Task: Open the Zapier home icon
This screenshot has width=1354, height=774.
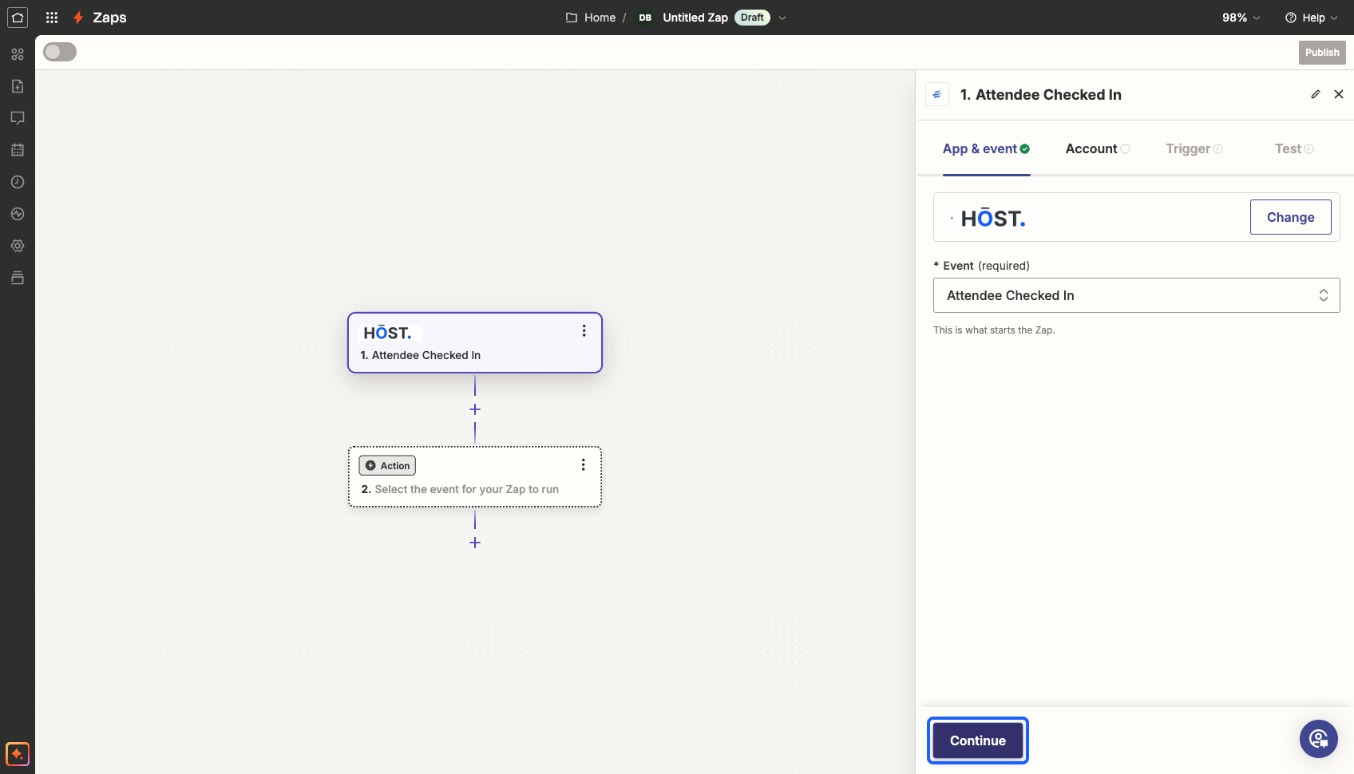Action: click(18, 18)
